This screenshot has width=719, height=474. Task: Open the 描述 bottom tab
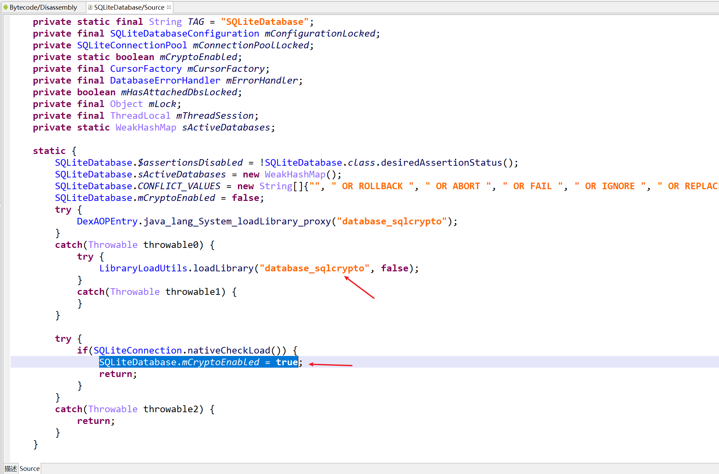pos(10,468)
